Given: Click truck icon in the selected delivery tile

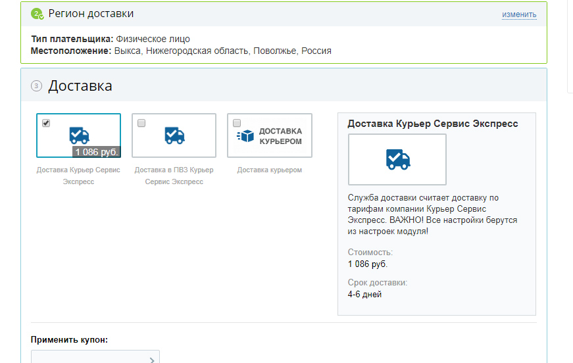Looking at the screenshot, I should point(79,135).
